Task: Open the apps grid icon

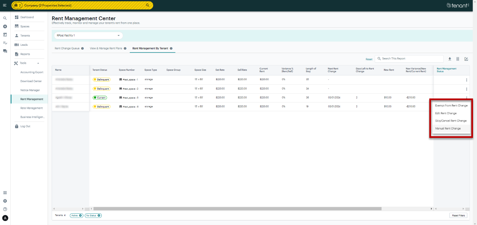Action: click(5, 193)
